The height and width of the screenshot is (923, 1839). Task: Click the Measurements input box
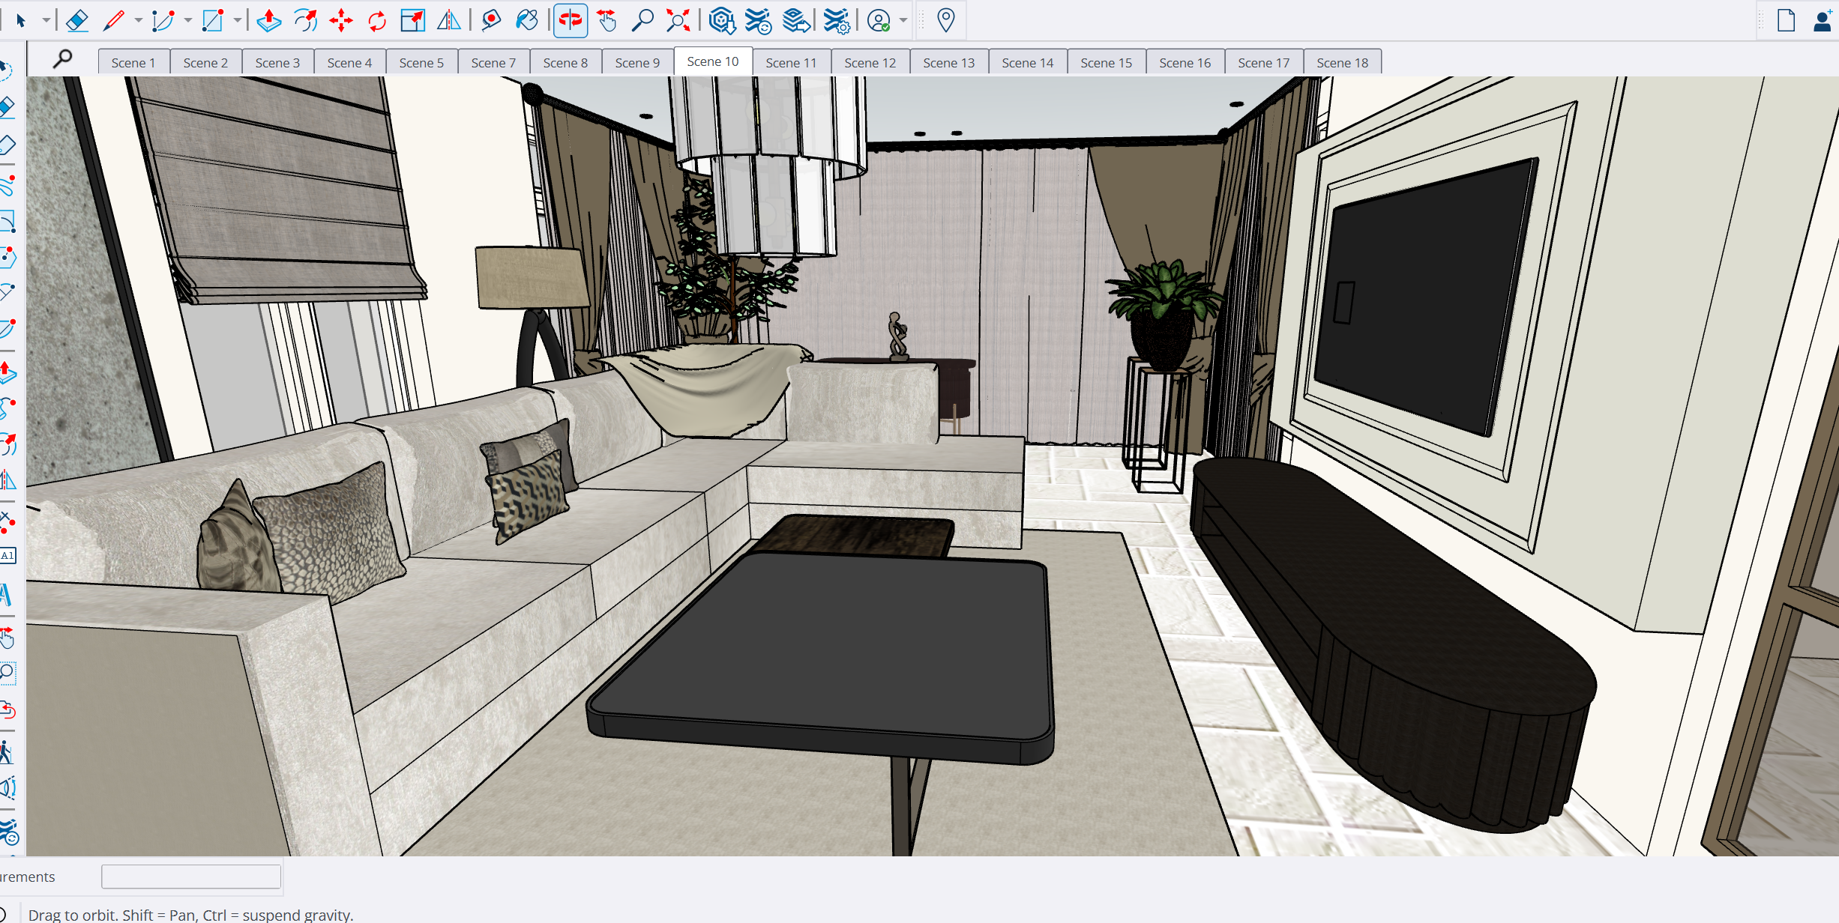191,877
